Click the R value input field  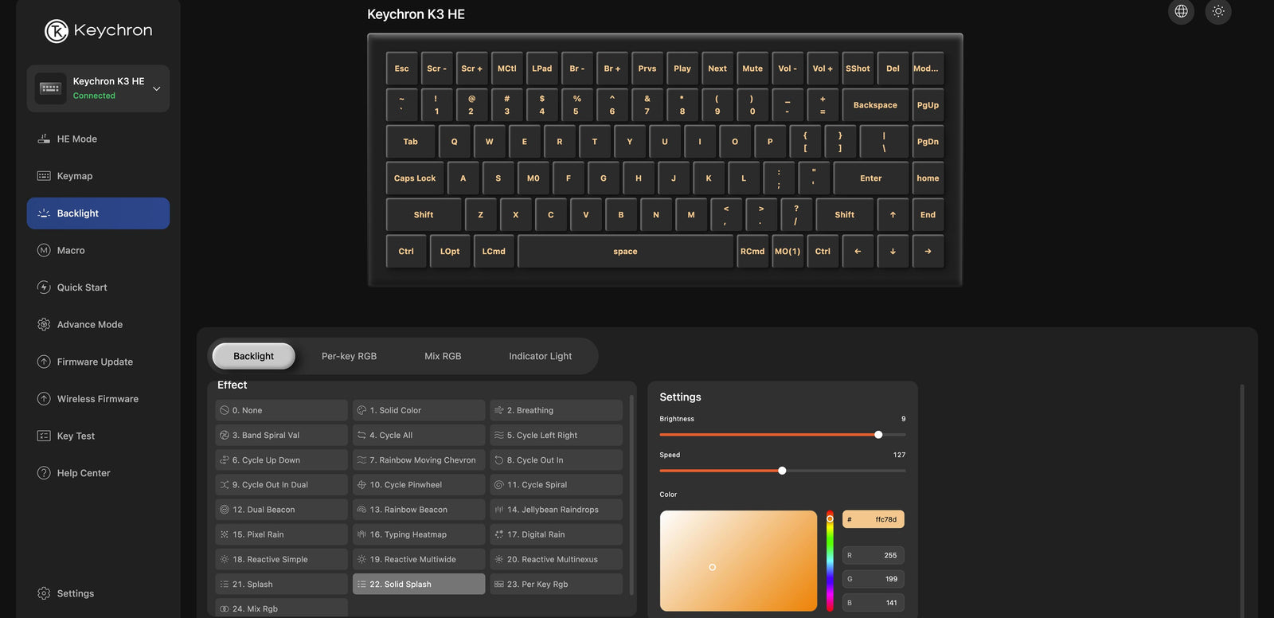[873, 555]
